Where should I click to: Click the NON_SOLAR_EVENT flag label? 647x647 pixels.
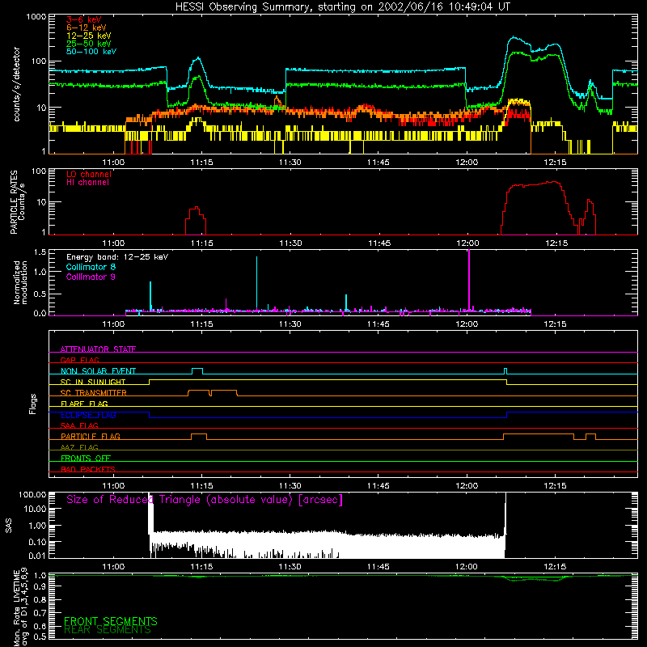(98, 371)
